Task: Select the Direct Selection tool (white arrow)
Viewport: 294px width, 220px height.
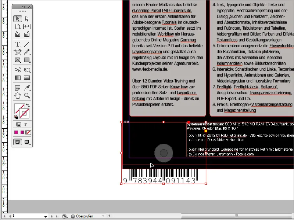Action: click(x=27, y=19)
